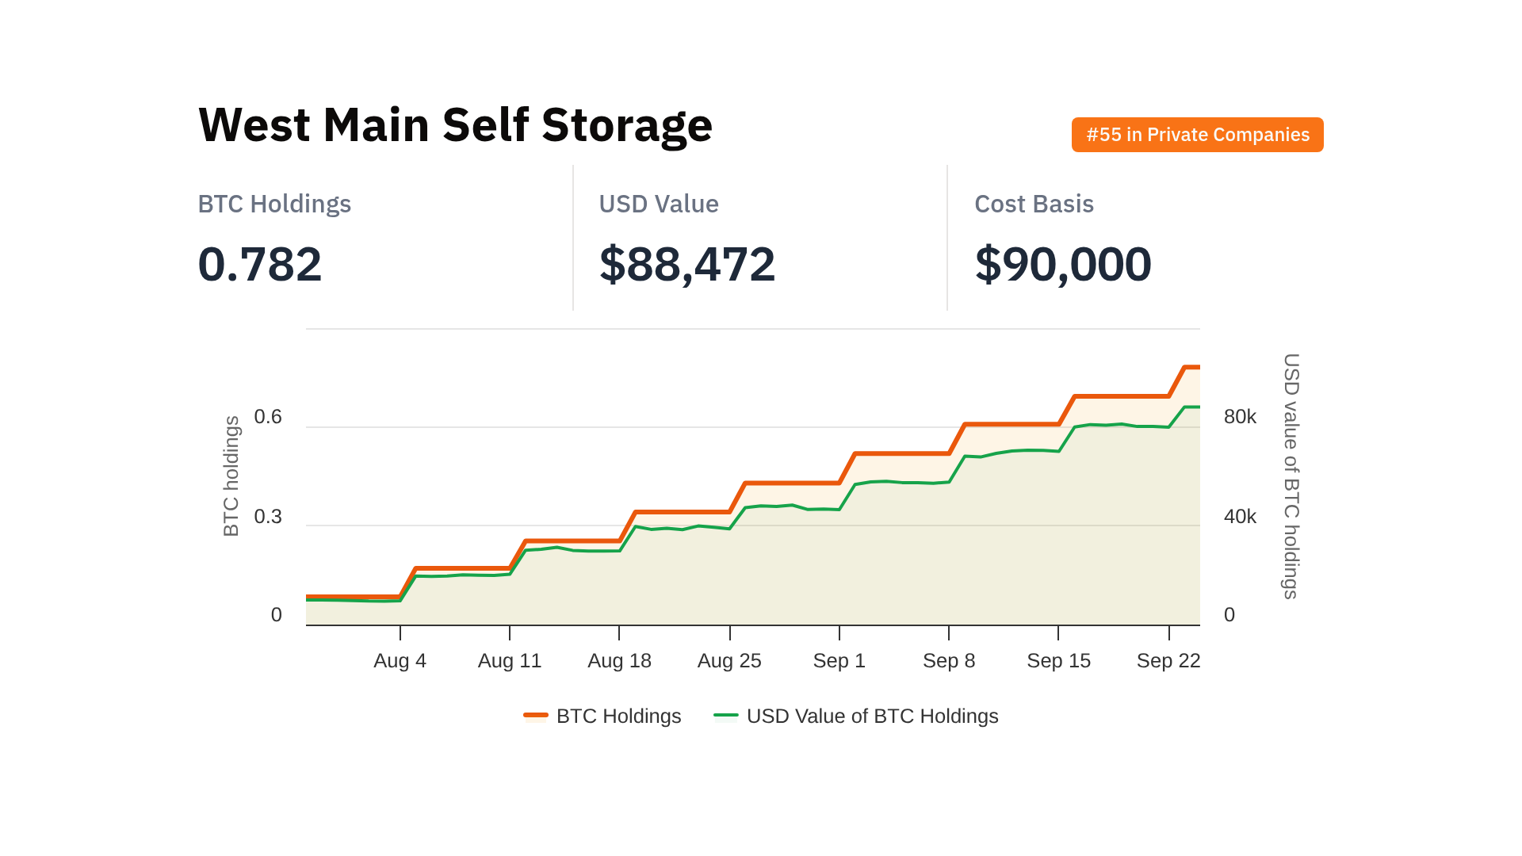Click the USD value of BTC holdings axis title

point(1291,476)
